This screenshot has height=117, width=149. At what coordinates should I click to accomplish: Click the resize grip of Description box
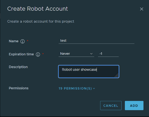click(x=117, y=75)
